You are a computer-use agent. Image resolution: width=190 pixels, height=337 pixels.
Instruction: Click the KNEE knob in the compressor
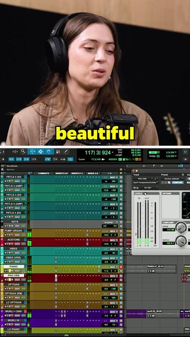pyautogui.click(x=181, y=227)
